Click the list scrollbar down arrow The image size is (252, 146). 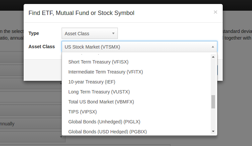click(x=213, y=131)
